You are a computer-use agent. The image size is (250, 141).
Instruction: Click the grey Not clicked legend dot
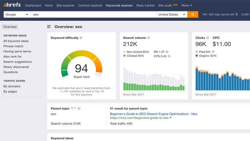[124, 52]
